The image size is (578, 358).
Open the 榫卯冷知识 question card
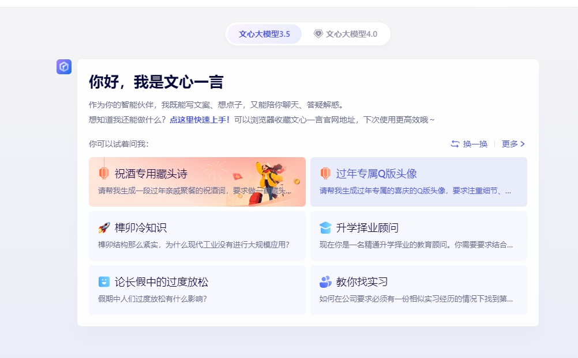click(197, 236)
